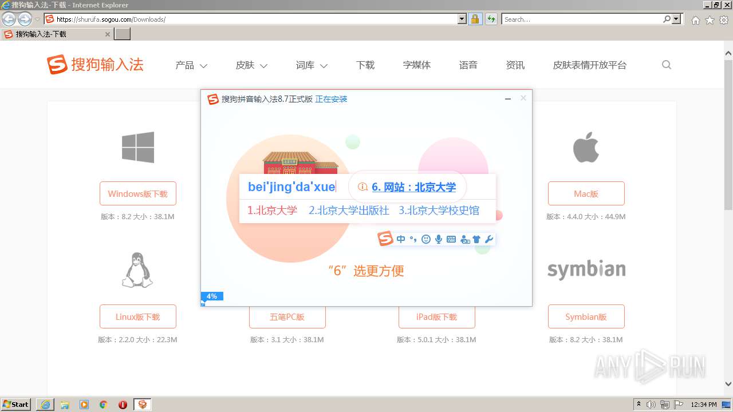This screenshot has width=733, height=412.
Task: Click the page vertical scrollbar thumb
Action: 728,134
